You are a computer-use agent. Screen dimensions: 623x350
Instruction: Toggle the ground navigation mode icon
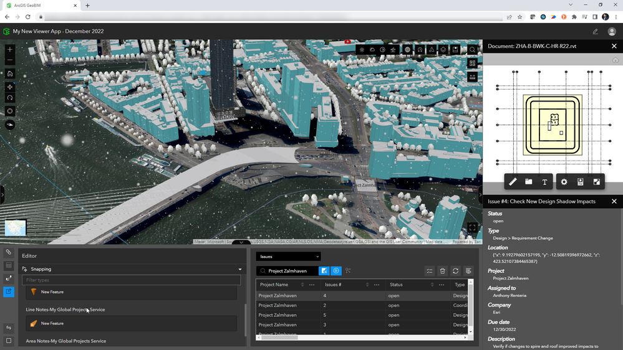coord(10,125)
